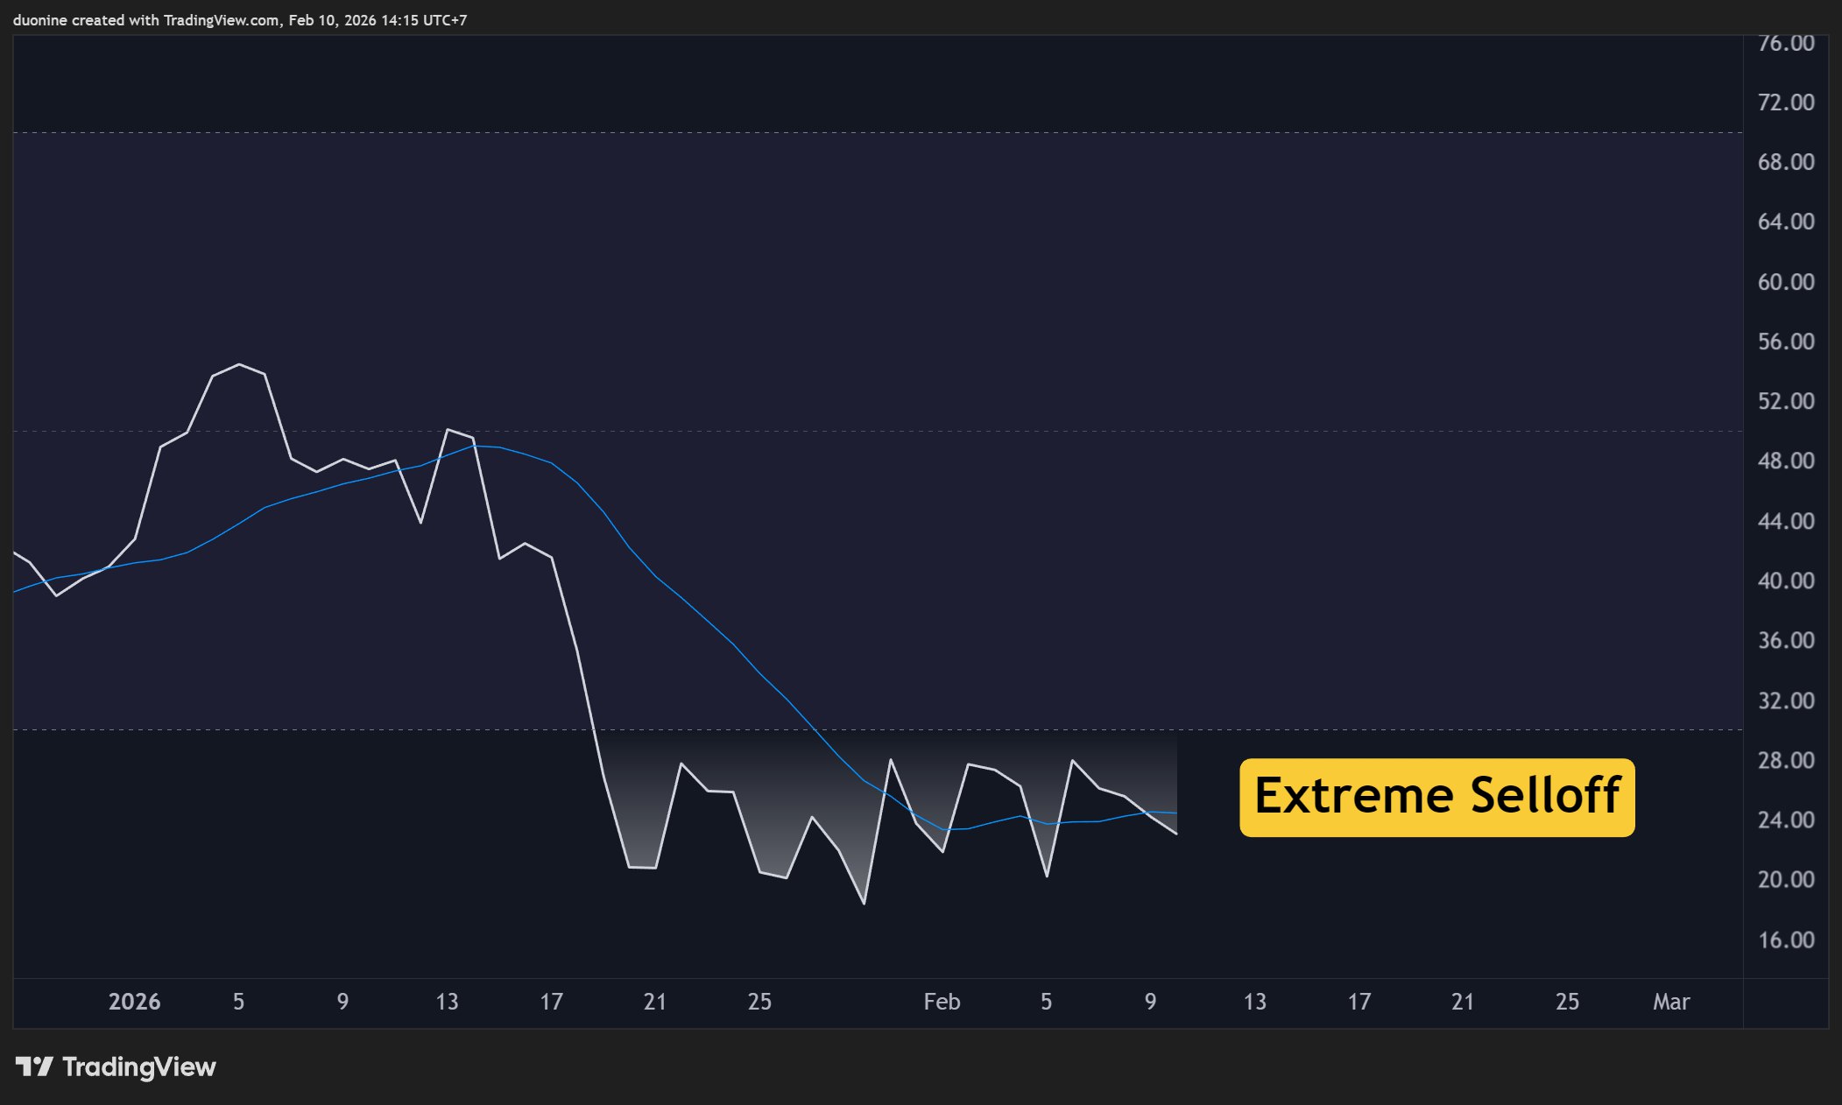Click the white line's highest peak
Screen dimensions: 1842x1105
click(x=239, y=364)
